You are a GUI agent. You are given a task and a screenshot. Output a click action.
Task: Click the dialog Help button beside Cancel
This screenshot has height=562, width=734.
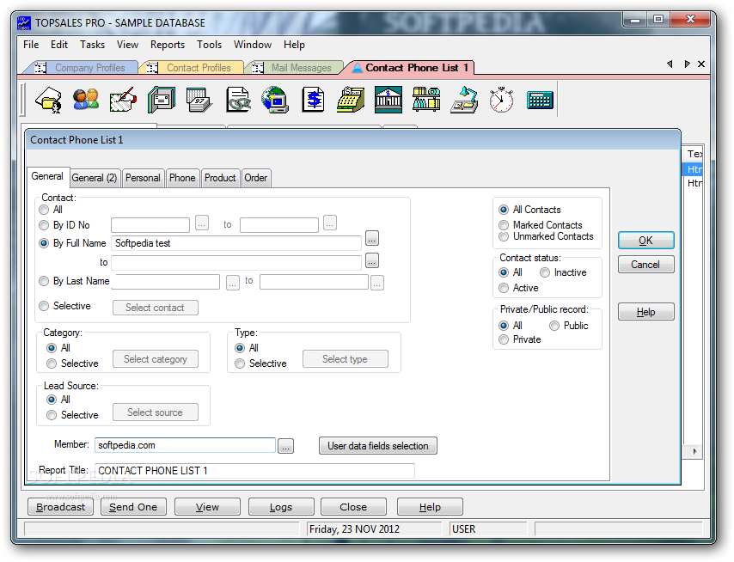coord(646,312)
